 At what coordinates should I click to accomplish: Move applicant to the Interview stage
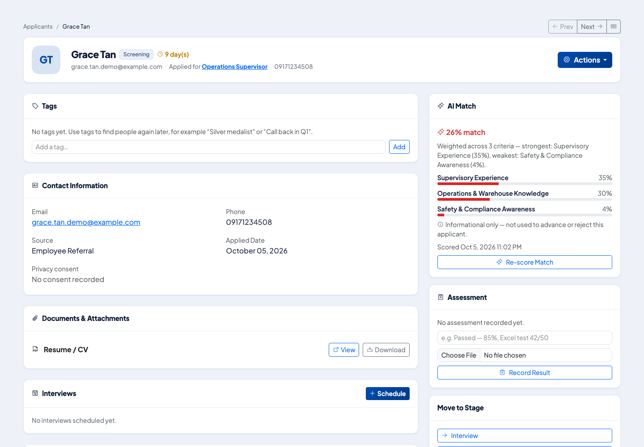pos(525,436)
